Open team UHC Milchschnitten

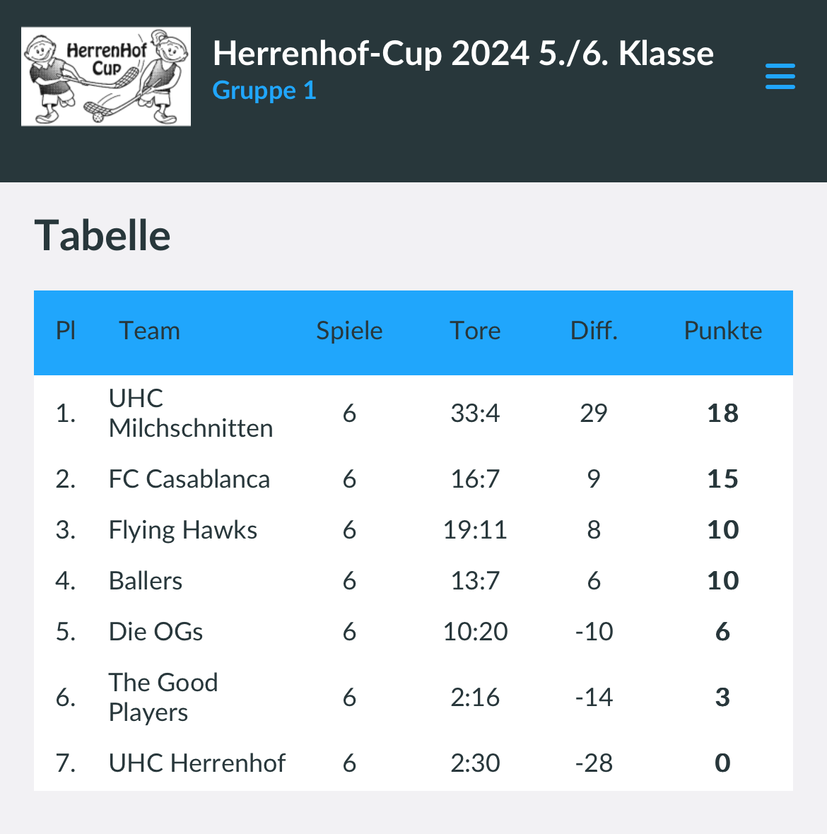pos(191,413)
